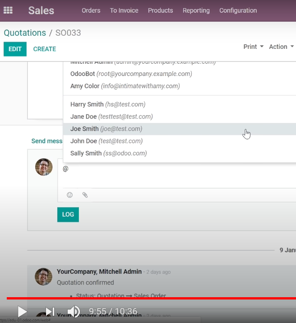Click the Sales app title
The width and height of the screenshot is (296, 323).
coord(41,10)
